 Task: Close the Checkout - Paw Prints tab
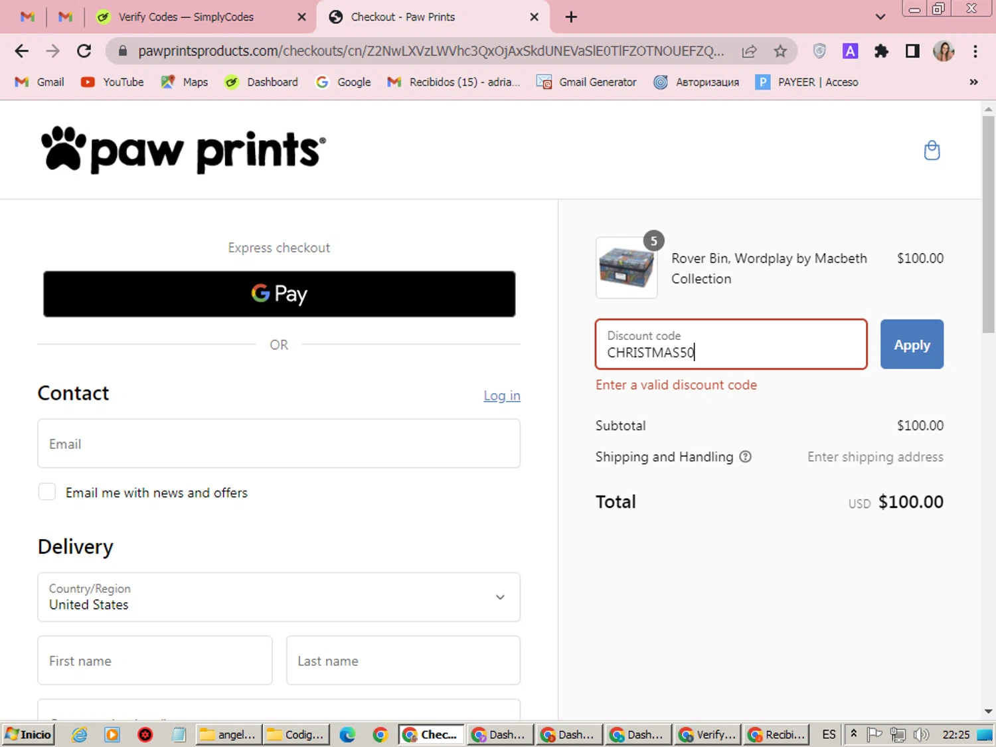[x=534, y=17]
